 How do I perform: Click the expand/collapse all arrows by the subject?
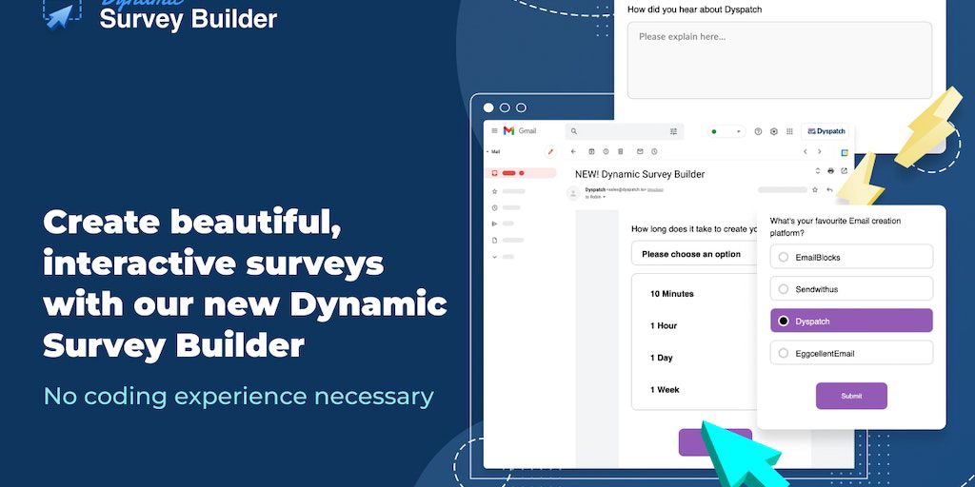click(x=818, y=171)
